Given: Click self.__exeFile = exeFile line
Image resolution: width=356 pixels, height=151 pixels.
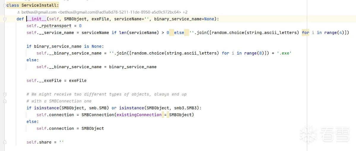Looking at the screenshot, I should [56, 81].
